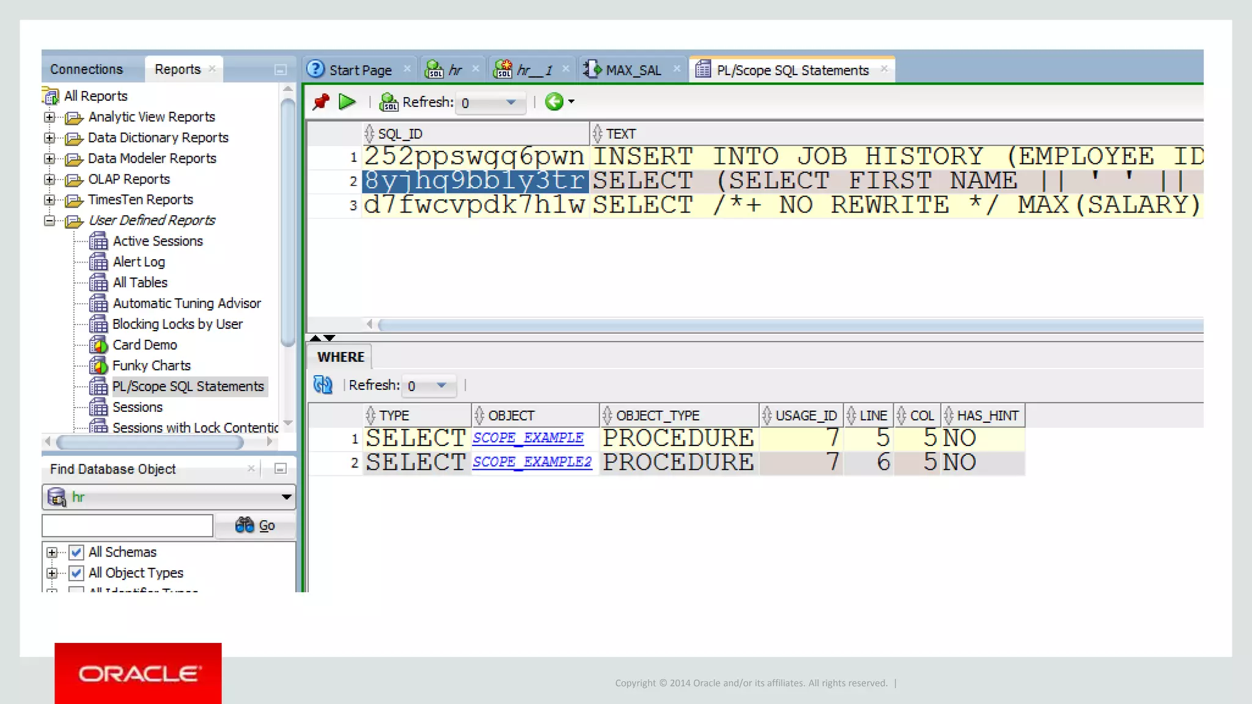Click the Find Database Object search field
Image resolution: width=1252 pixels, height=704 pixels.
pyautogui.click(x=127, y=526)
